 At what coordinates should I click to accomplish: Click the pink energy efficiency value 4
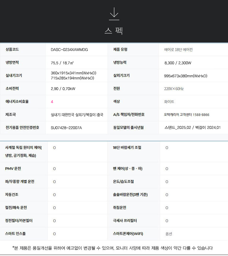click(52, 102)
